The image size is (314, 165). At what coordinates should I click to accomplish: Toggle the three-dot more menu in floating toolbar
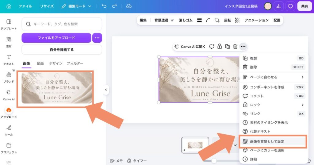243,47
